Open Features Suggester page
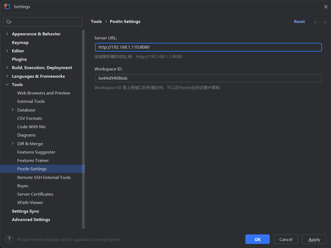The width and height of the screenshot is (331, 248). pyautogui.click(x=36, y=152)
